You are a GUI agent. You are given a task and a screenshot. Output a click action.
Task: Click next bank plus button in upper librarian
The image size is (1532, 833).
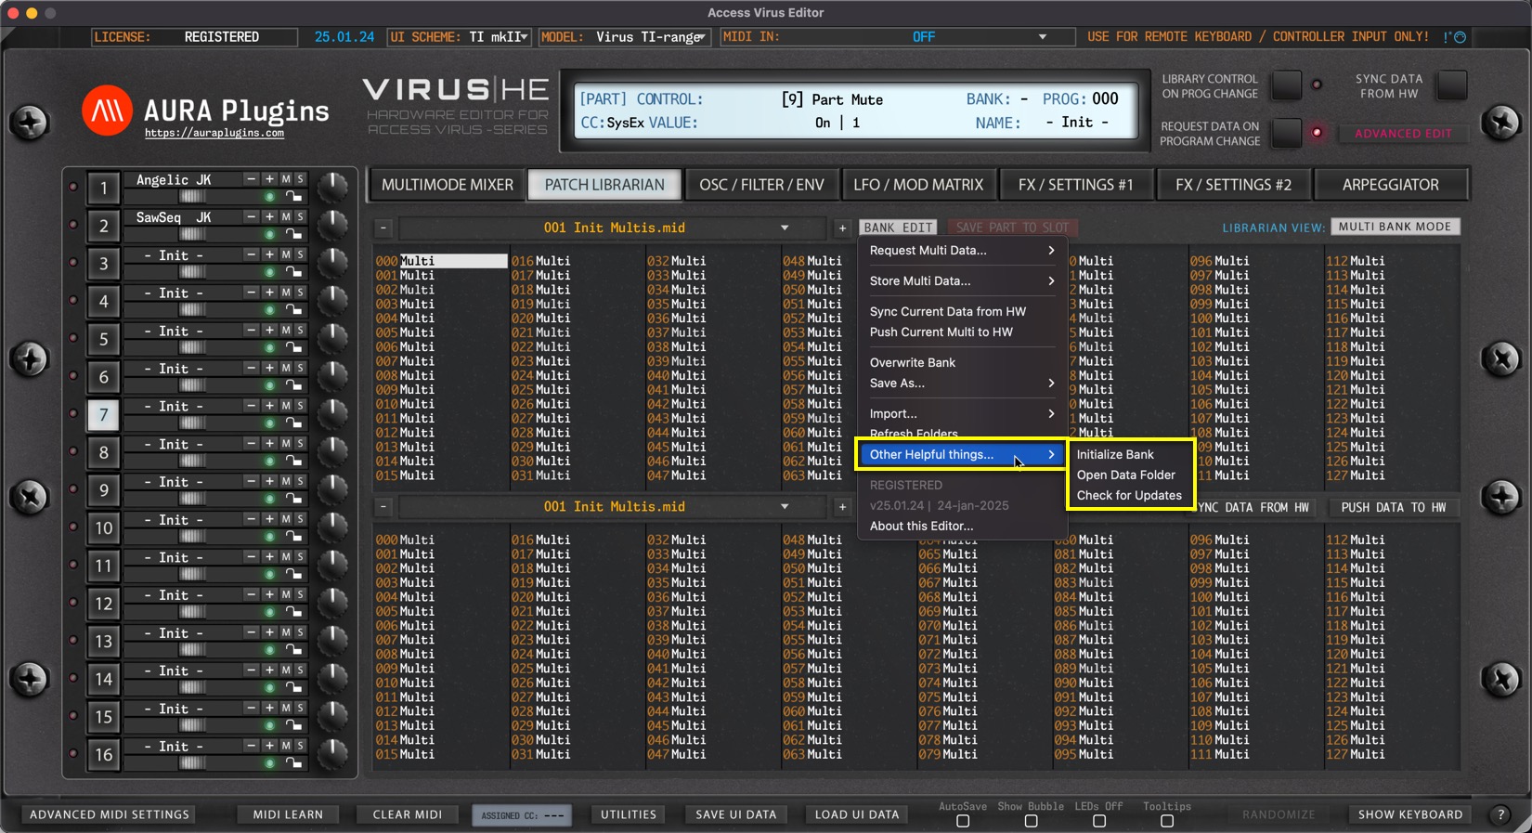click(x=842, y=228)
